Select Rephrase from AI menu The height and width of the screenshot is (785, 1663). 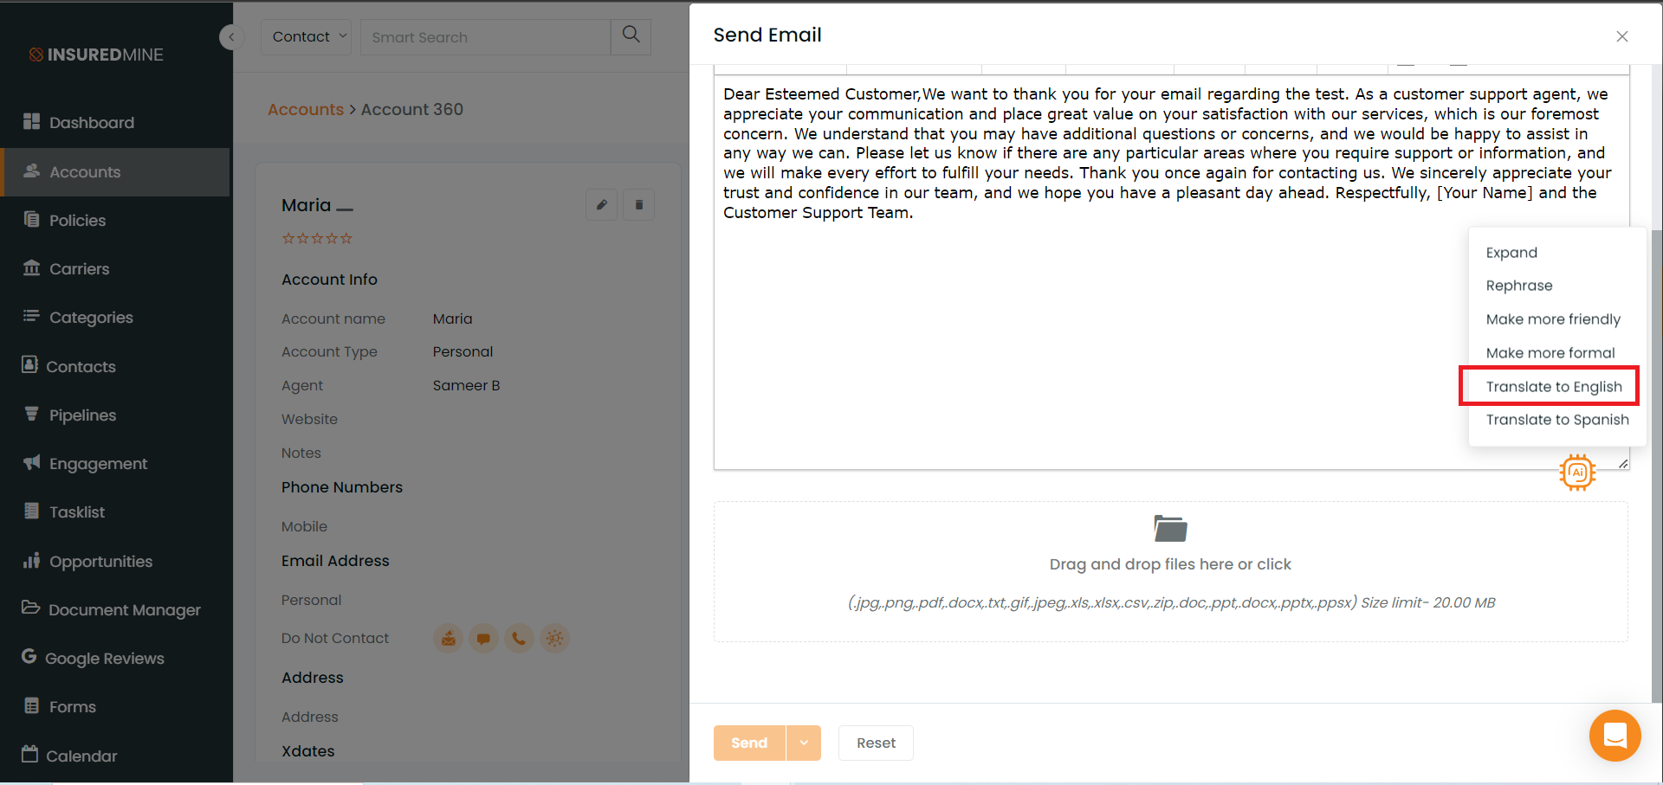[x=1519, y=286]
